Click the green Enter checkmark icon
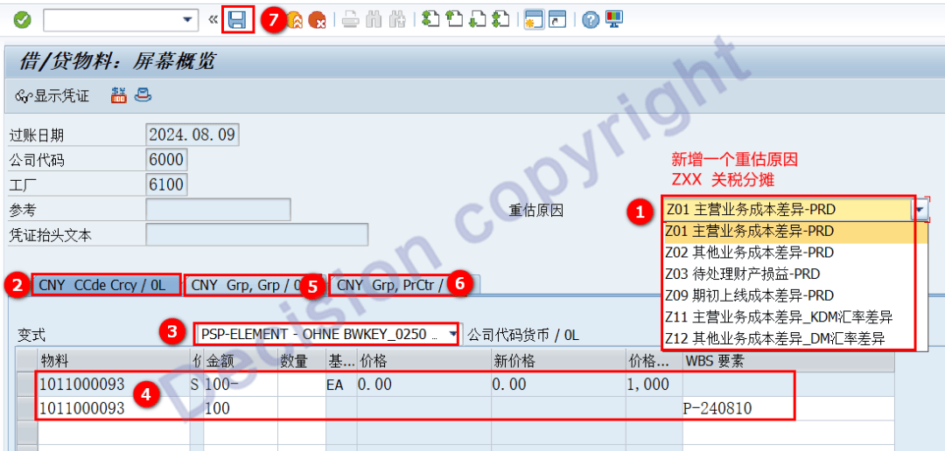This screenshot has width=945, height=451. click(x=23, y=19)
